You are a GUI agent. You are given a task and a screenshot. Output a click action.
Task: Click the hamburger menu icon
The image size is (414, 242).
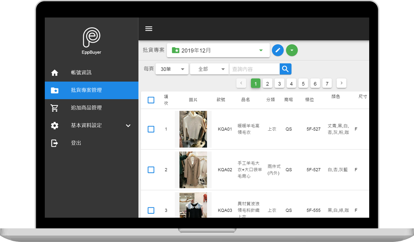pyautogui.click(x=149, y=29)
